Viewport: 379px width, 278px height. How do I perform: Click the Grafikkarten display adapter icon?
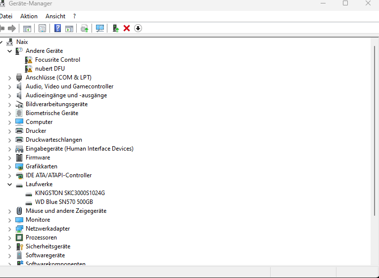[x=19, y=166]
